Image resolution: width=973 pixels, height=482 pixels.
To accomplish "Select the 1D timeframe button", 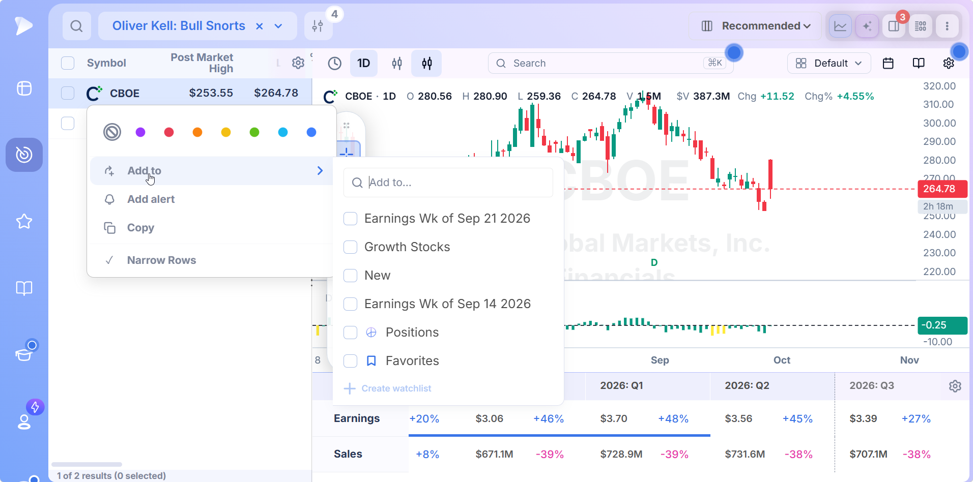I will (363, 63).
